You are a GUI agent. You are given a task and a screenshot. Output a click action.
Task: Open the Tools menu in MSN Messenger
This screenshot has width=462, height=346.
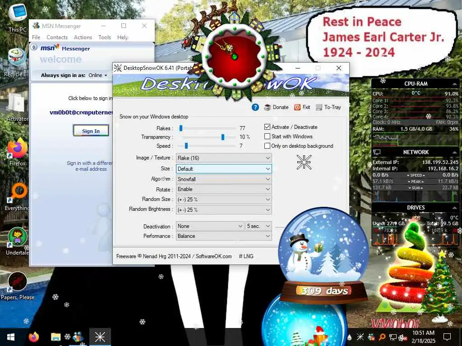point(105,37)
